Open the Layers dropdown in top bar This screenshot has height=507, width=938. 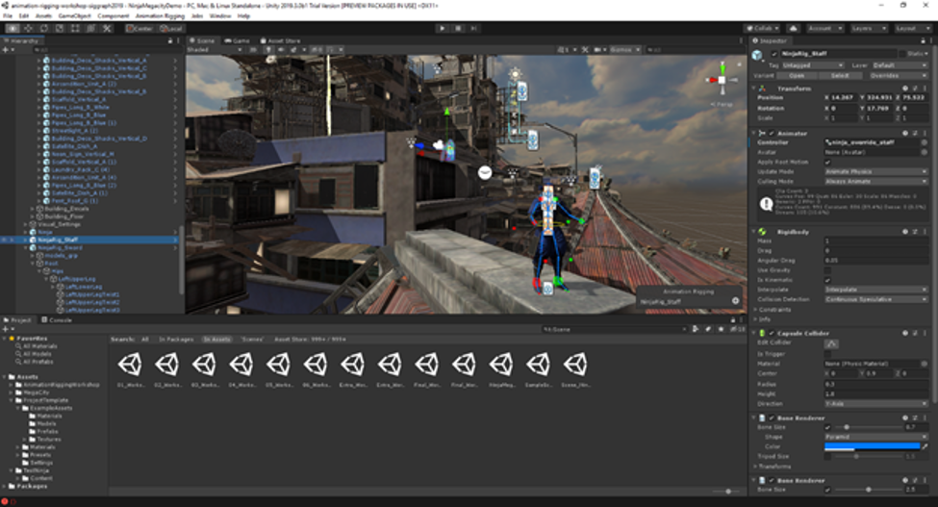pyautogui.click(x=869, y=29)
